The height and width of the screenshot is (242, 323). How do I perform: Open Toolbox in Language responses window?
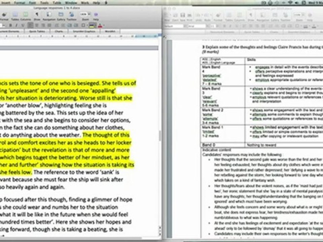click(71, 14)
